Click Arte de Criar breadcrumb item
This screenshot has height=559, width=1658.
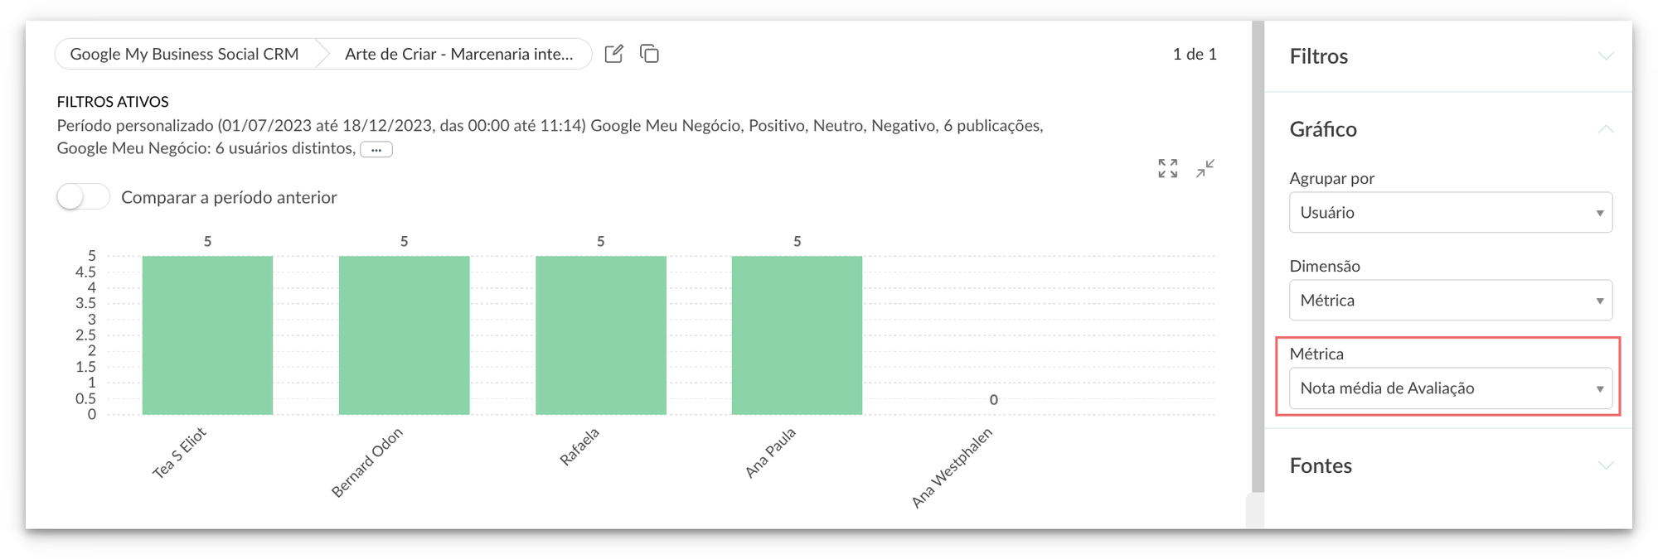click(x=458, y=54)
